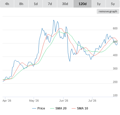Image resolution: width=120 pixels, height=115 pixels.
Task: Click the May '26 axis label
Action: 34,101
